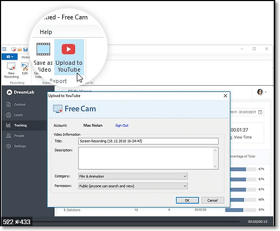The width and height of the screenshot is (280, 231).
Task: Click the Sign Out link
Action: (122, 125)
